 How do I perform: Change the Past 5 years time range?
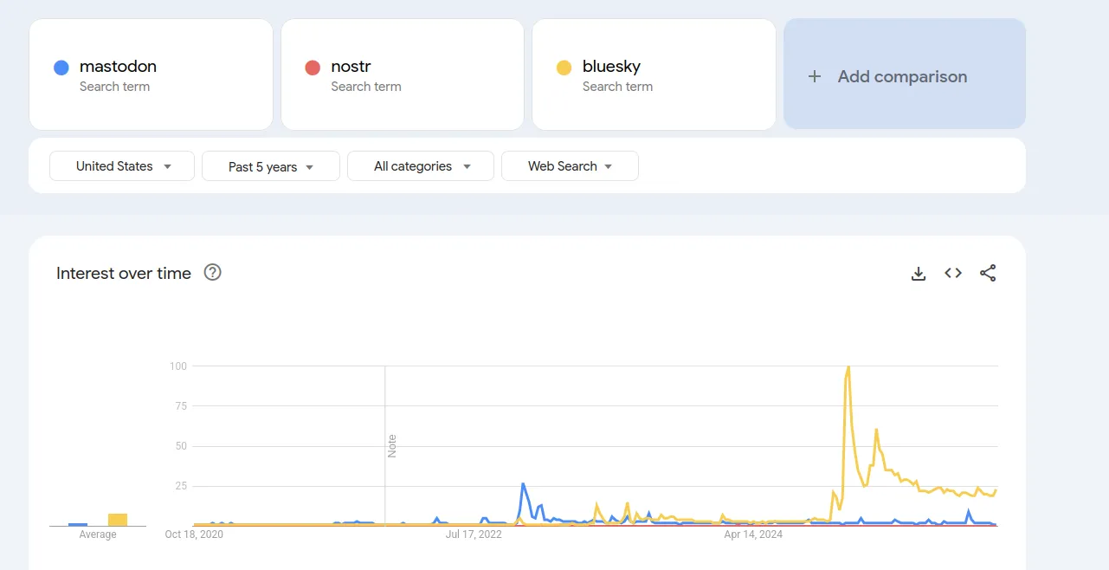pyautogui.click(x=270, y=165)
